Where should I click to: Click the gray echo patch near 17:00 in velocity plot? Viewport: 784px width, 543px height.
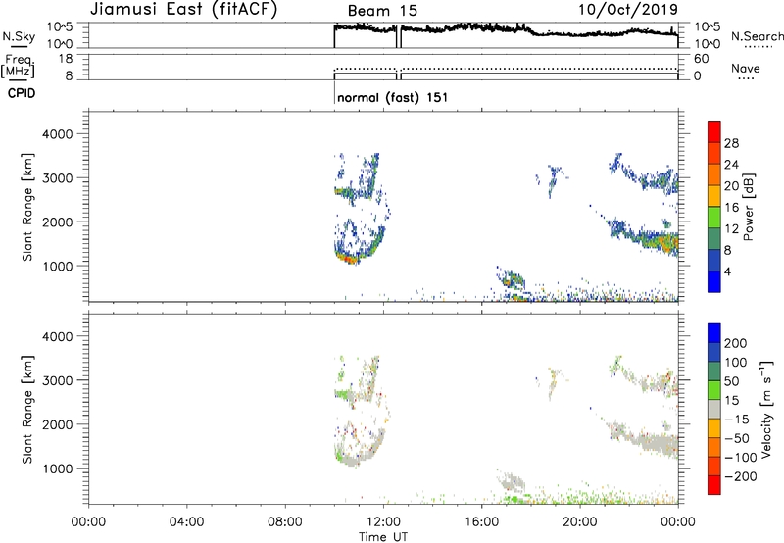[513, 483]
